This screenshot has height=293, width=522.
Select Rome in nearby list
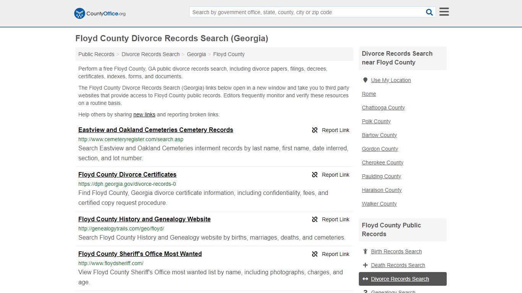point(369,94)
